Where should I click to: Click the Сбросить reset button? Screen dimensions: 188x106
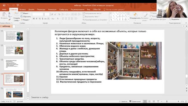[x=26, y=16]
